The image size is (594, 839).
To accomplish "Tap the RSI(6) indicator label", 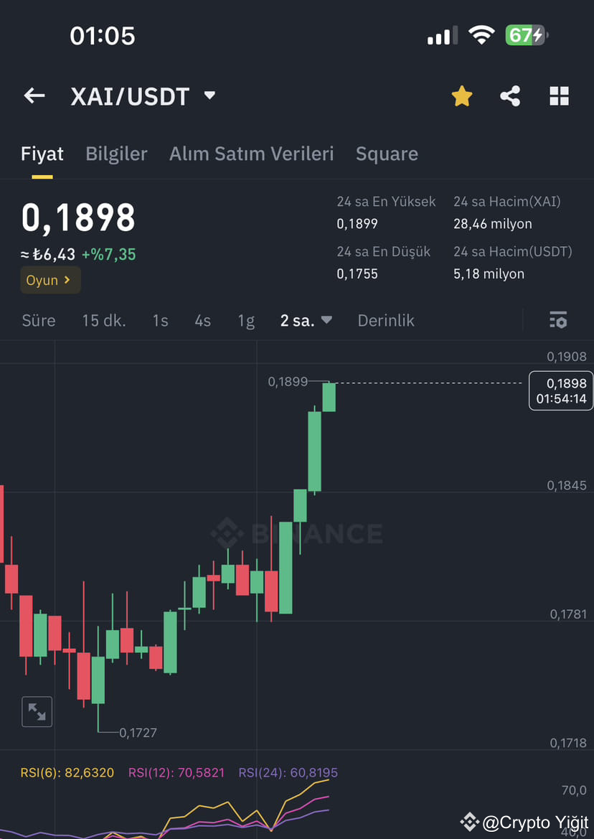I will click(67, 772).
